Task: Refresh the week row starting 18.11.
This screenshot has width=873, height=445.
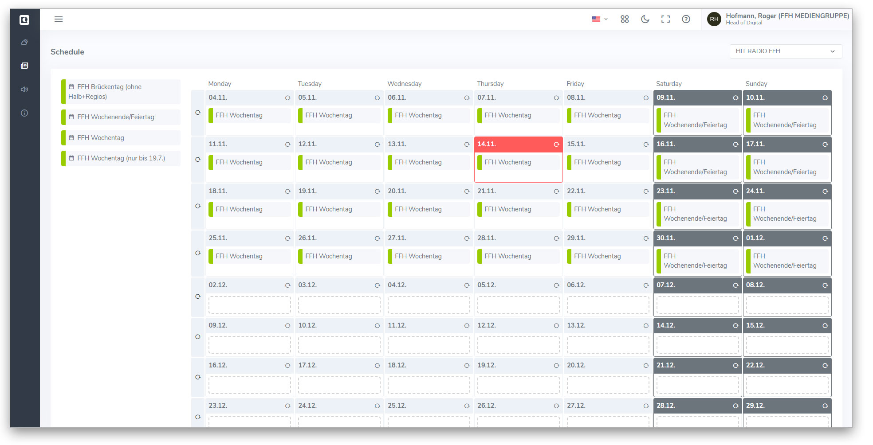Action: (198, 206)
